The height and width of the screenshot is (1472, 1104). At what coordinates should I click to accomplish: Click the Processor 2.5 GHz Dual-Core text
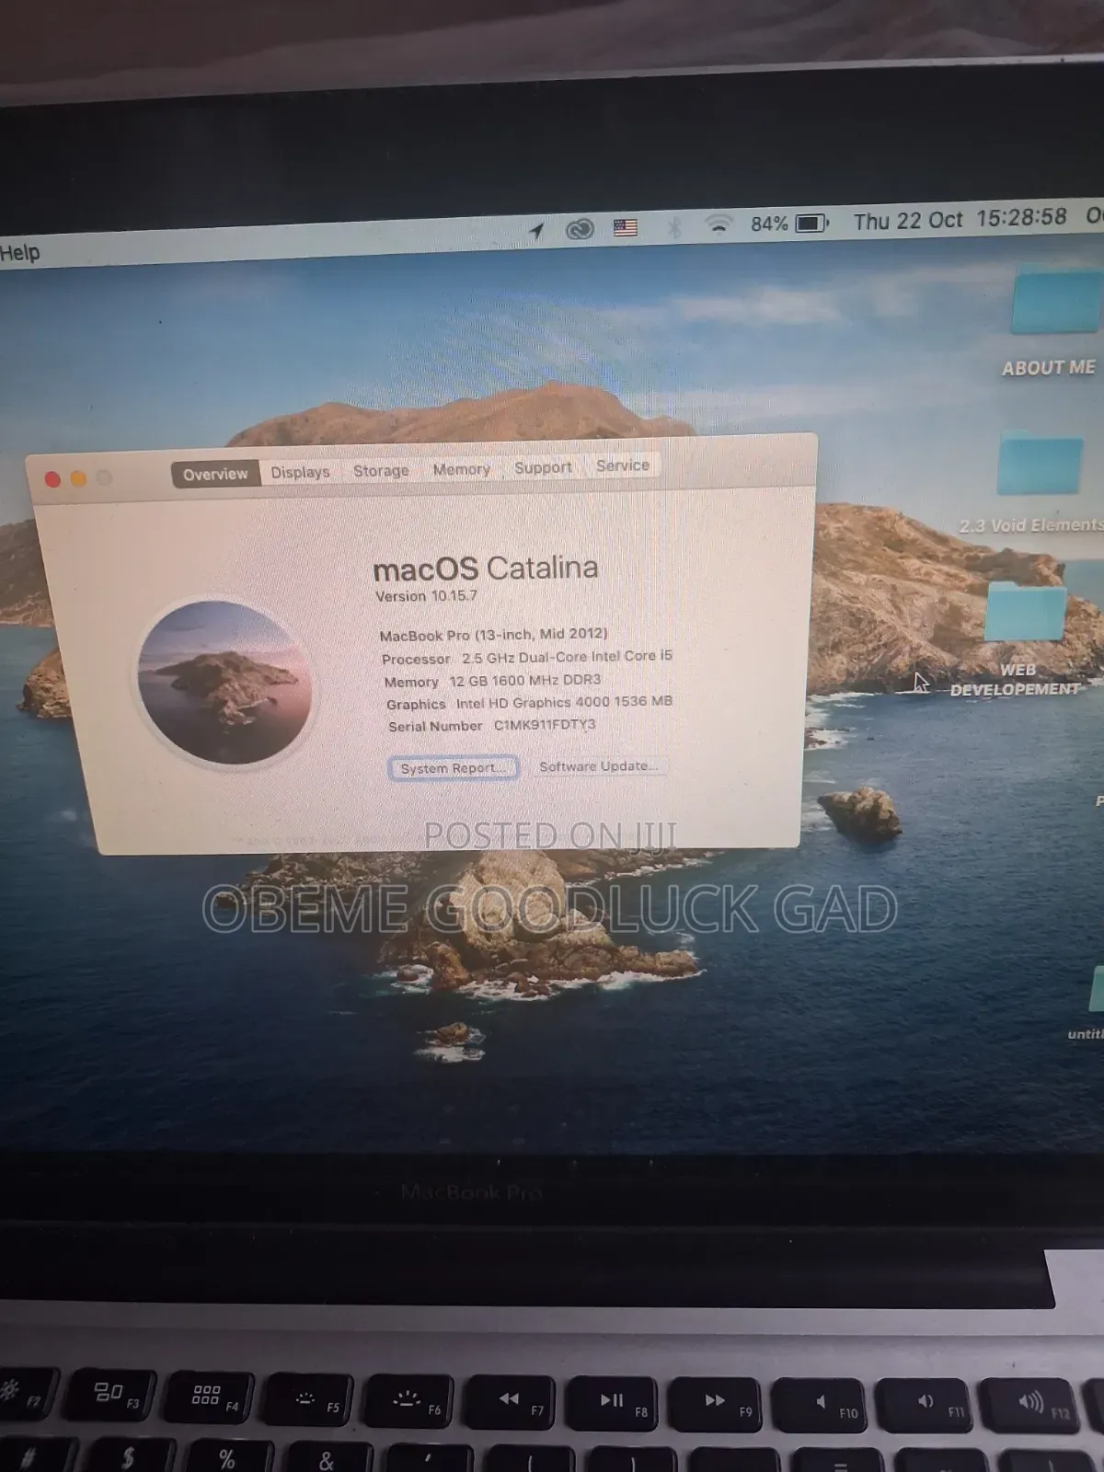[x=526, y=657]
